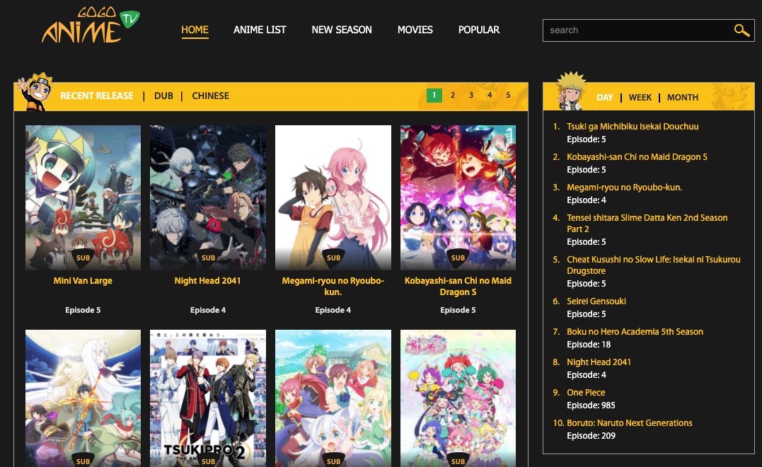This screenshot has height=467, width=762.
Task: Click Kobayashi-san Chi no Maid Dragon S grid title
Action: click(x=458, y=287)
